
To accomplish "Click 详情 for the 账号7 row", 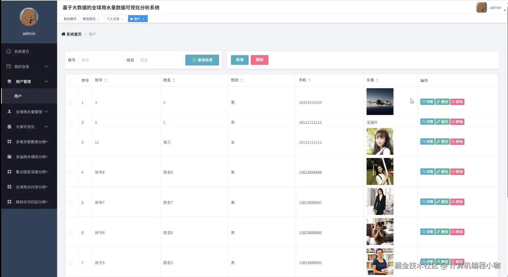I will (x=427, y=202).
